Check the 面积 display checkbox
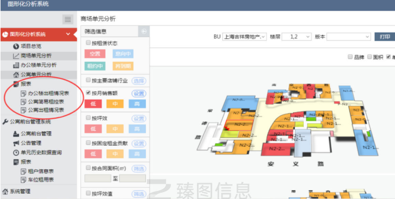This screenshot has width=395, height=199. pos(369,57)
